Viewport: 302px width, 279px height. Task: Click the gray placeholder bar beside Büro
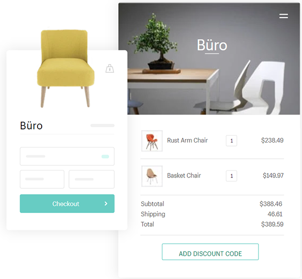(103, 125)
